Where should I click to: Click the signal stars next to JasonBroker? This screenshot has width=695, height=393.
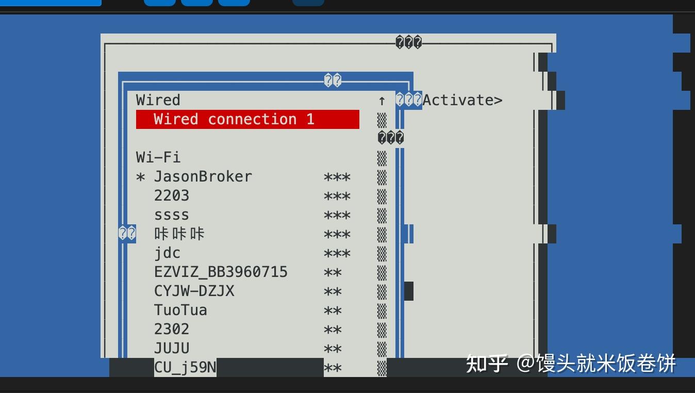(337, 177)
